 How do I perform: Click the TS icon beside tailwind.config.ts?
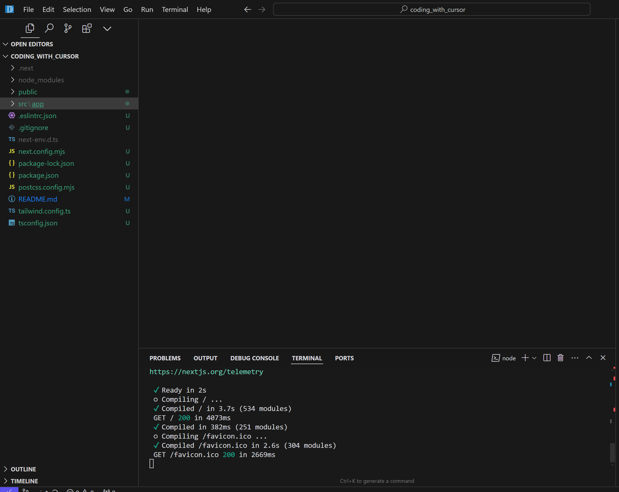pyautogui.click(x=12, y=211)
